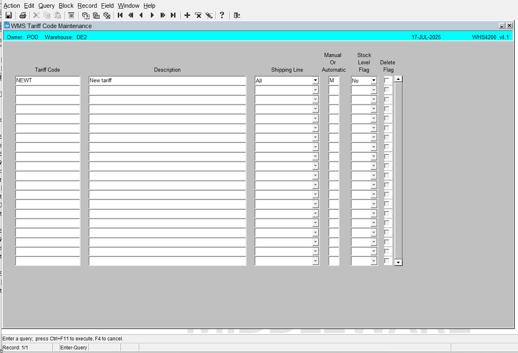518x353 pixels.
Task: Click the Description column header
Action: (167, 70)
